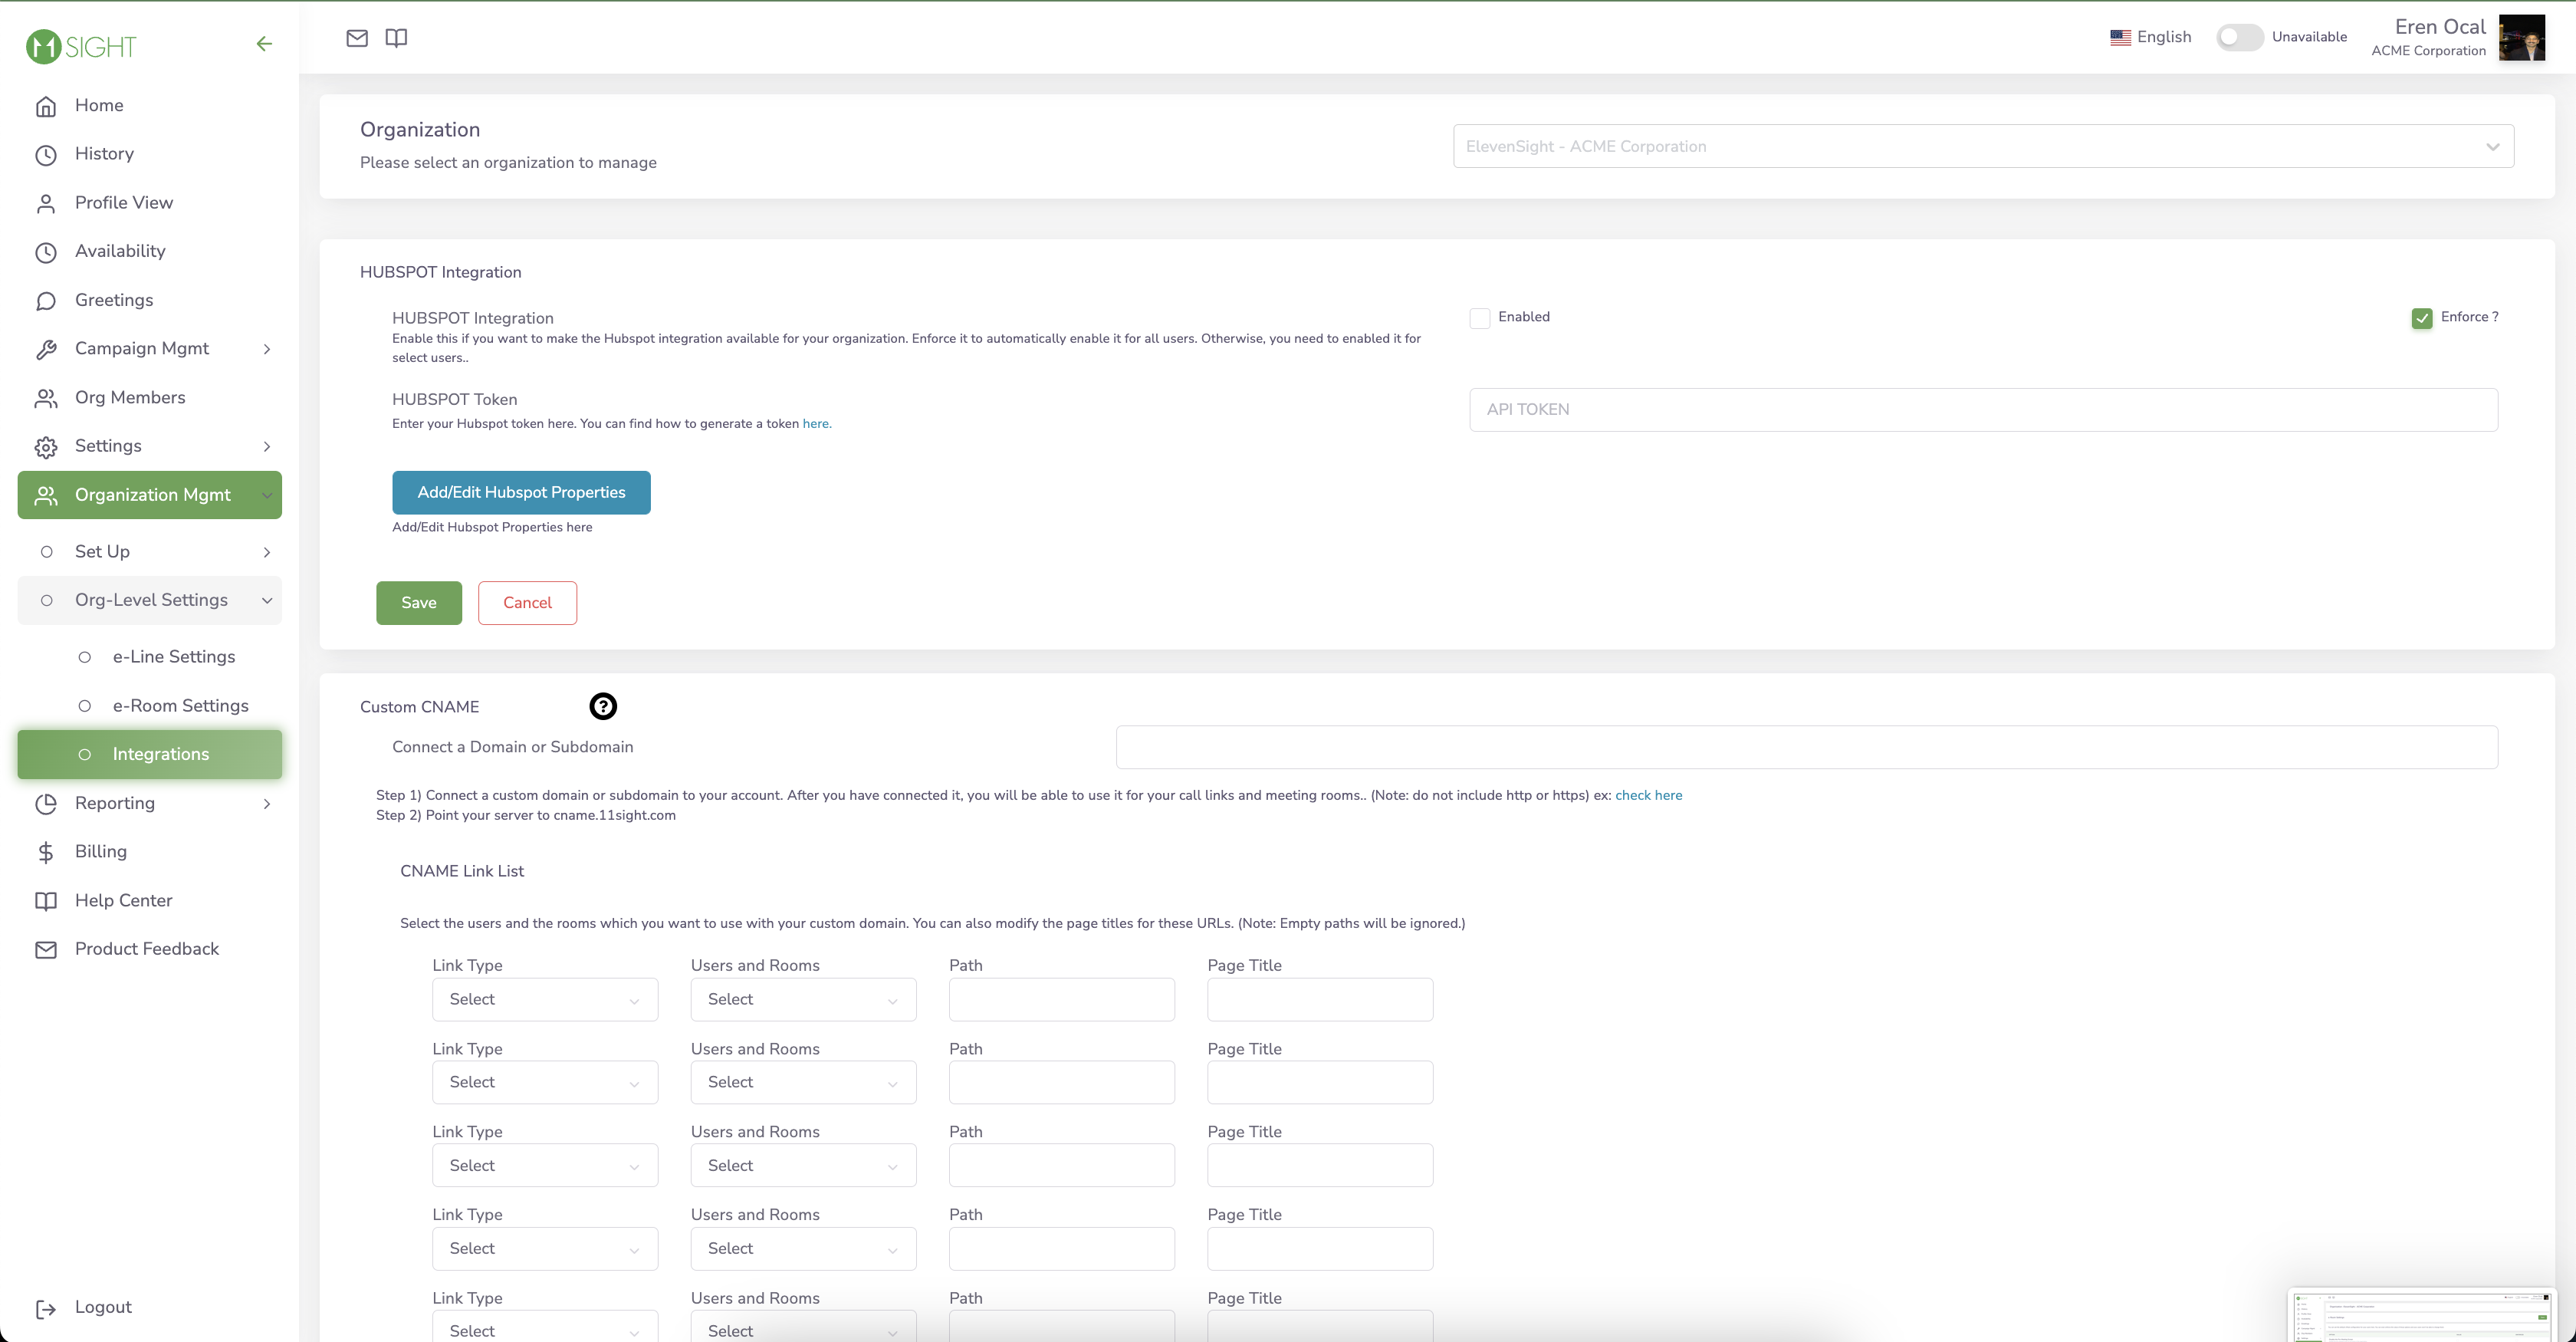Expand Reporting submenu chevron
The height and width of the screenshot is (1342, 2576).
267,803
